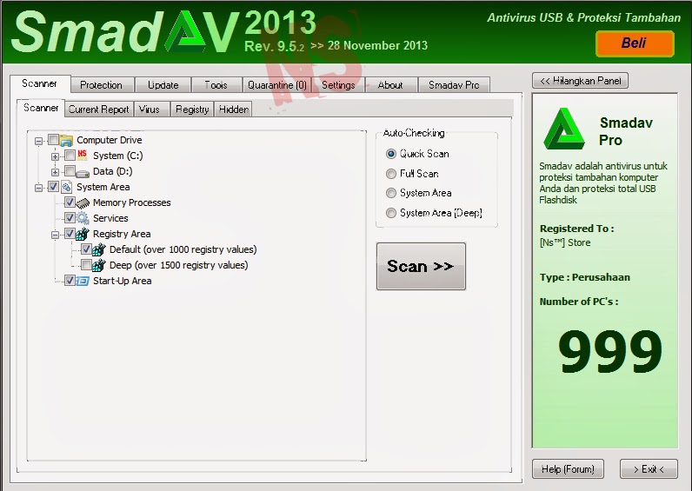
Task: Open the Current Report sub-tab
Action: pyautogui.click(x=99, y=109)
